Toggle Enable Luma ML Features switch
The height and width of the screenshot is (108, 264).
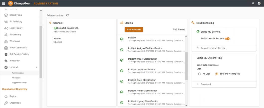click(227, 38)
